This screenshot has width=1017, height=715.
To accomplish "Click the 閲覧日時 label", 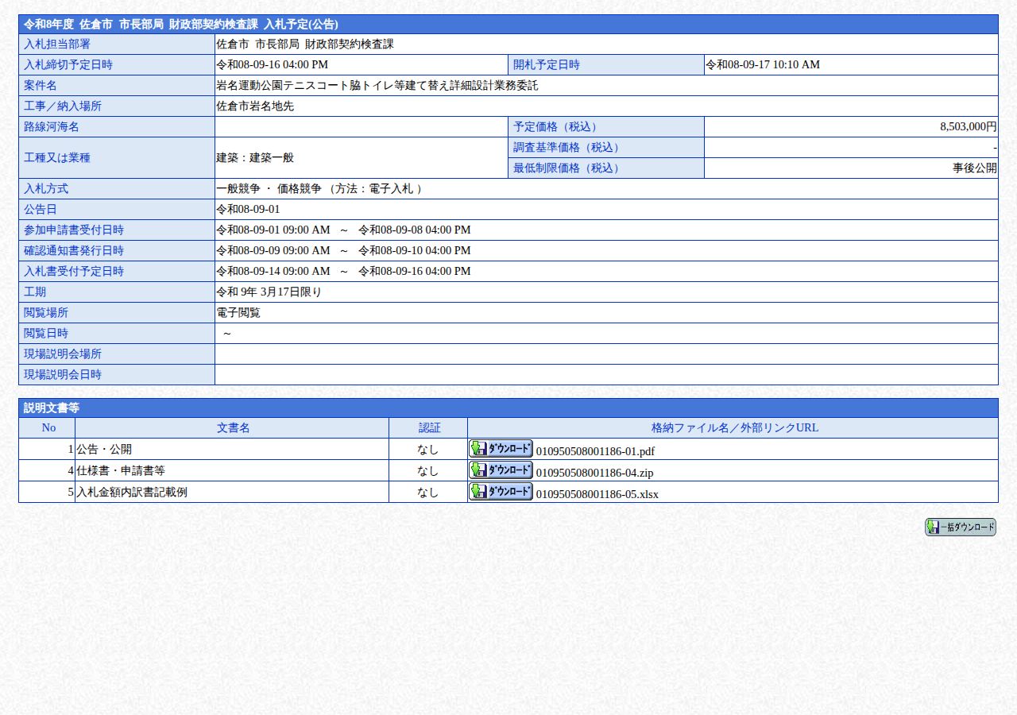I will (117, 333).
